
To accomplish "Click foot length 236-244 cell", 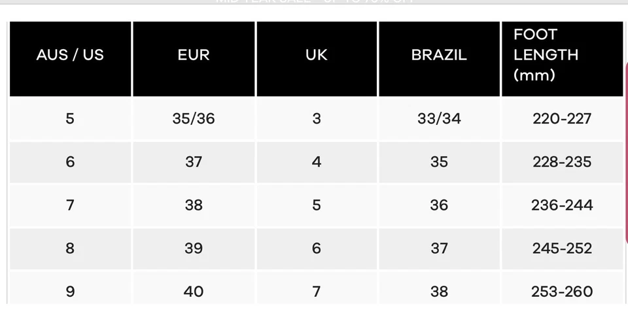I will [562, 205].
